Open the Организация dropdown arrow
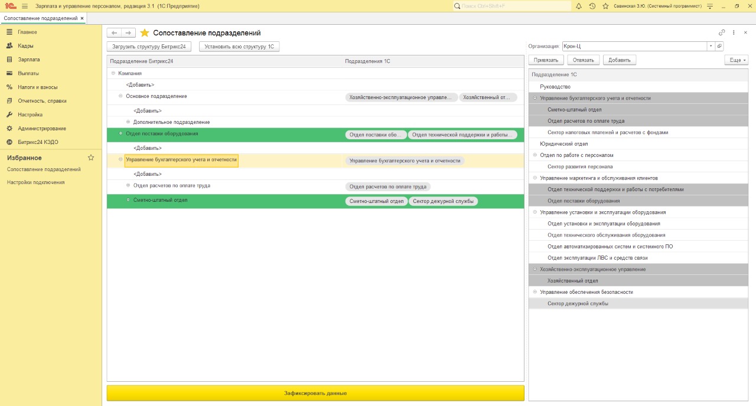Image resolution: width=756 pixels, height=406 pixels. [711, 46]
